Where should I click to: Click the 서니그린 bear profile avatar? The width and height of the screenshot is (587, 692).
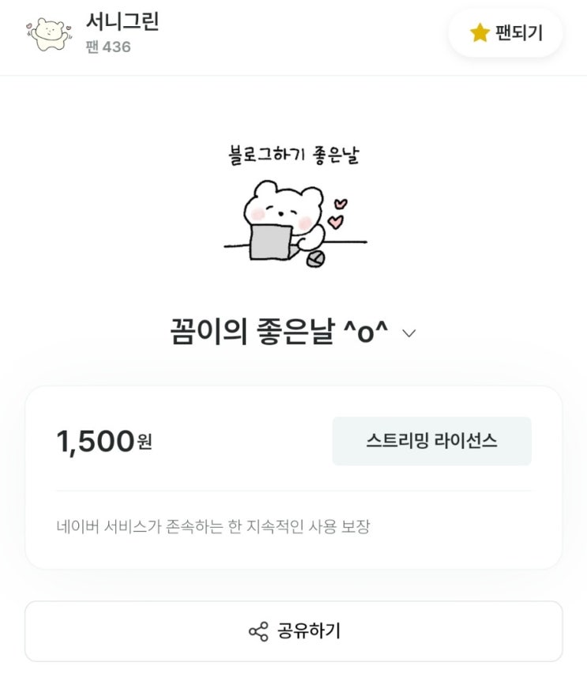point(48,34)
